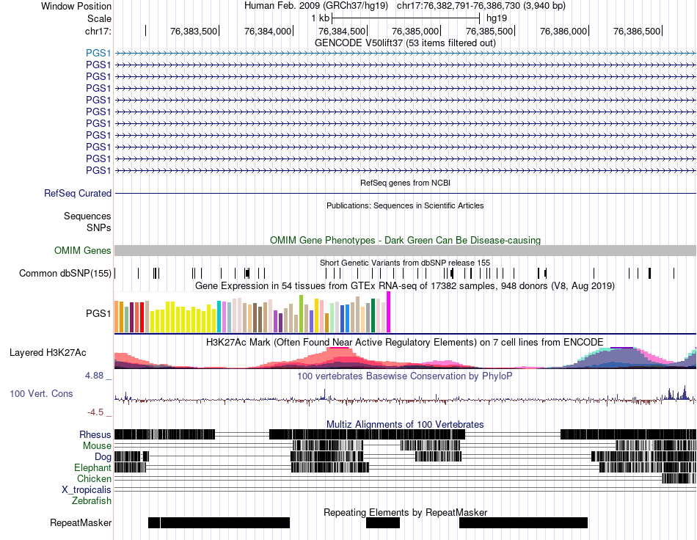Select the Dog alignment row label
Viewport: 697px width, 540px height.
click(103, 457)
